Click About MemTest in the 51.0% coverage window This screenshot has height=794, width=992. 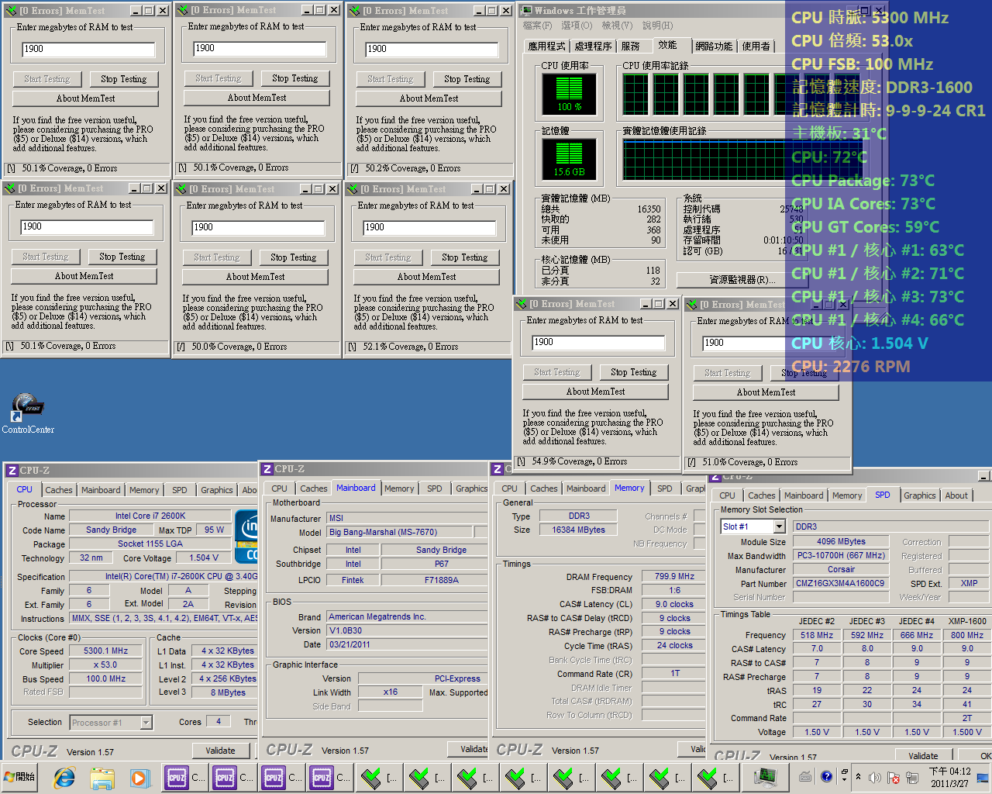[766, 392]
